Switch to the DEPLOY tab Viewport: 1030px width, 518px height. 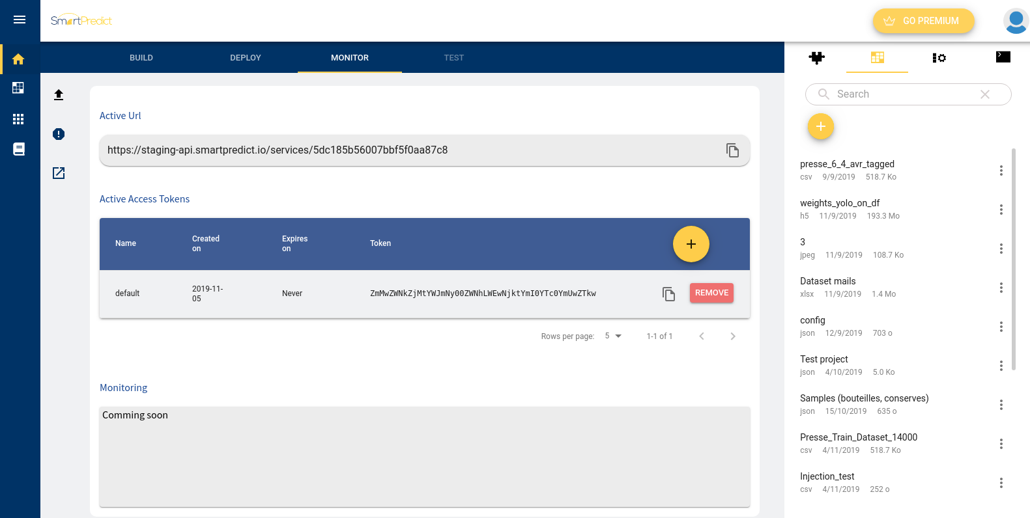tap(246, 58)
